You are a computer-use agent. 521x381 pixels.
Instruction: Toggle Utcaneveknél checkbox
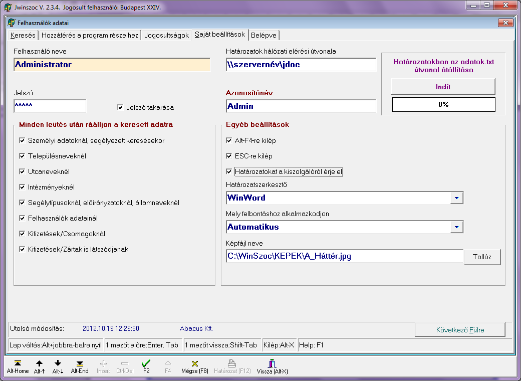pyautogui.click(x=22, y=171)
